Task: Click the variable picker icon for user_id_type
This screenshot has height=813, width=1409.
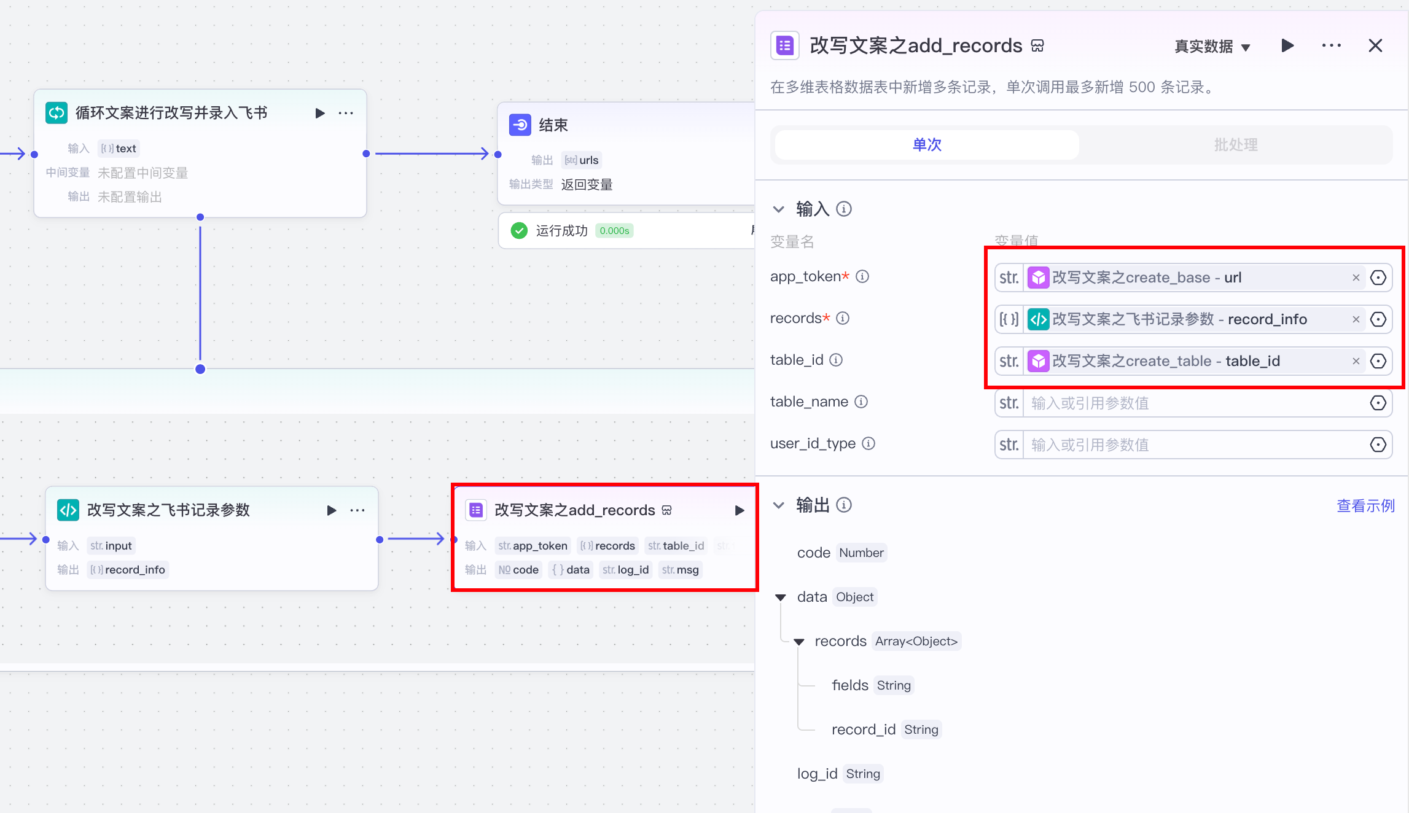Action: click(1378, 445)
